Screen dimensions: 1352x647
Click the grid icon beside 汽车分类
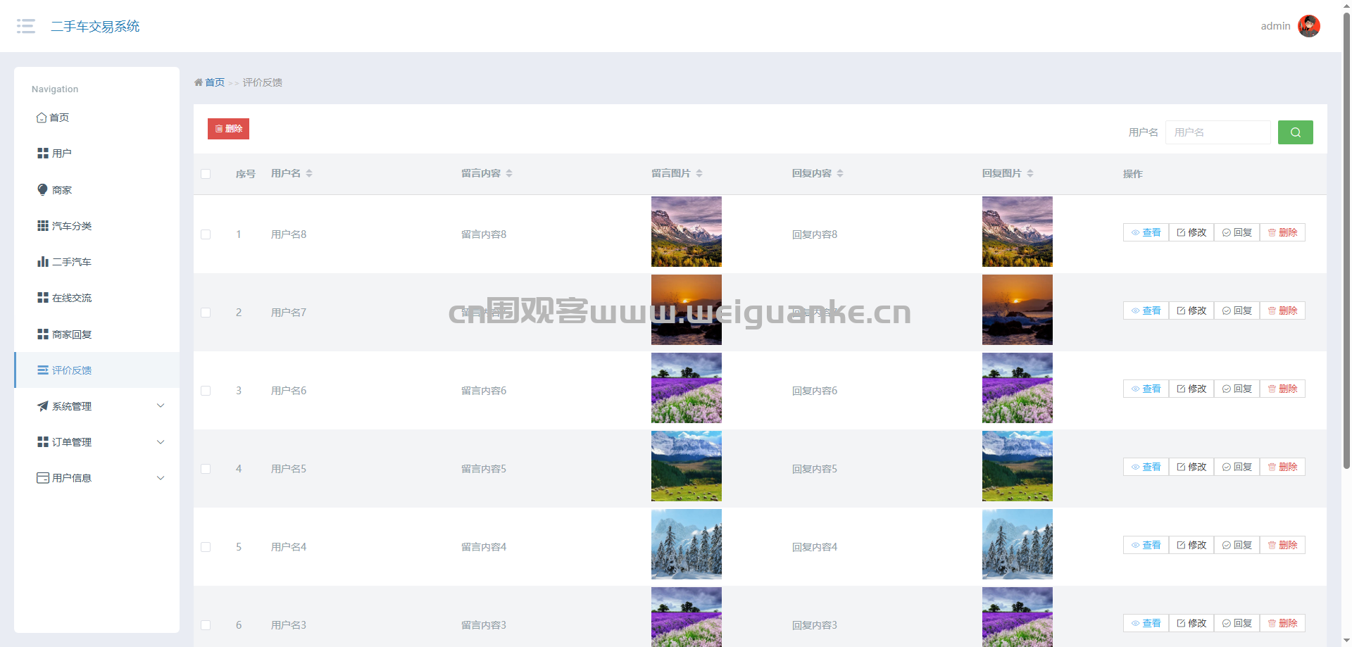[43, 225]
